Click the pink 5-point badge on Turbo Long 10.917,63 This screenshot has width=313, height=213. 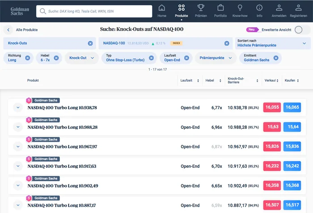coord(29,159)
